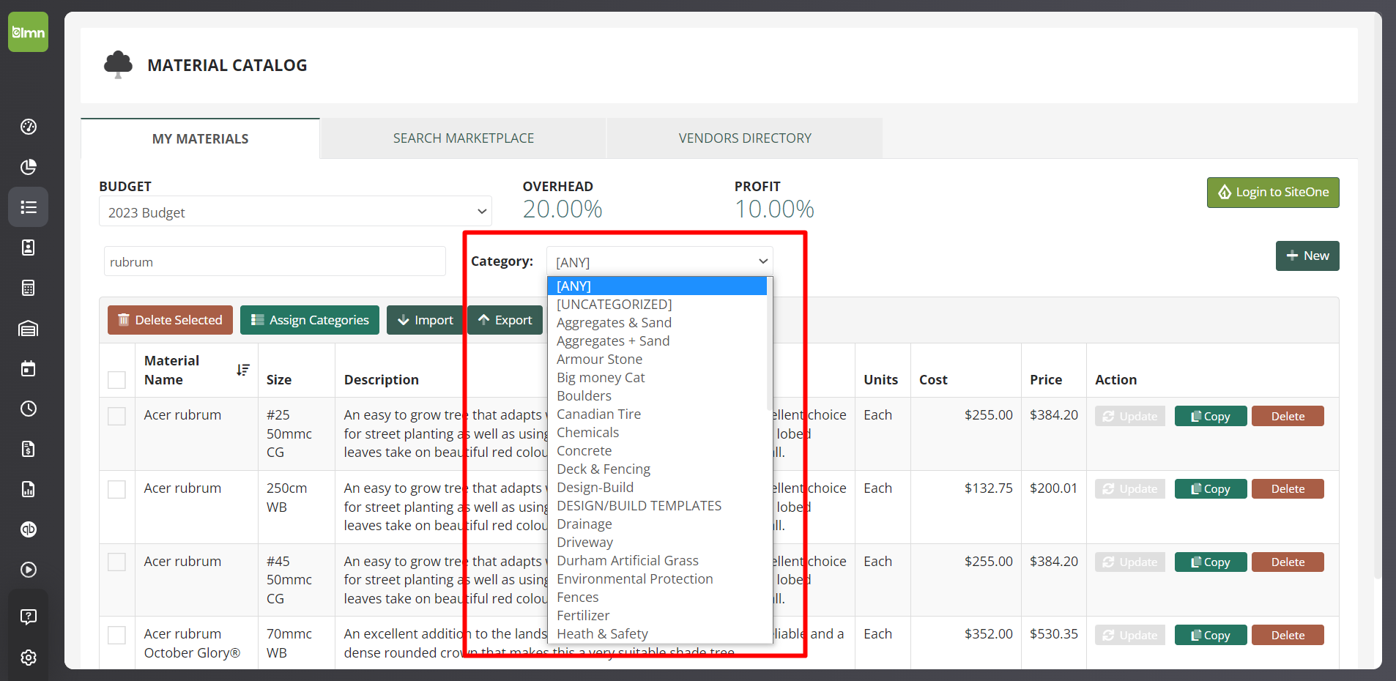
Task: Open the clock timesheet sidebar icon
Action: [28, 409]
